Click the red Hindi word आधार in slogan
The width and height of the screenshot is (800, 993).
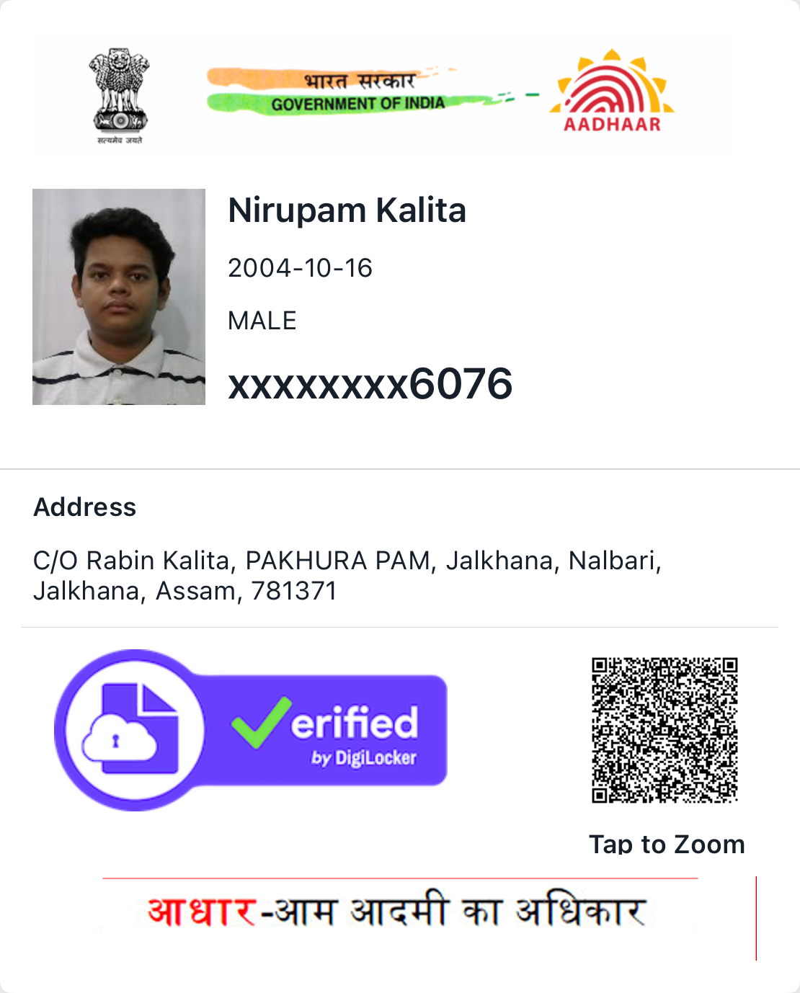coord(203,911)
